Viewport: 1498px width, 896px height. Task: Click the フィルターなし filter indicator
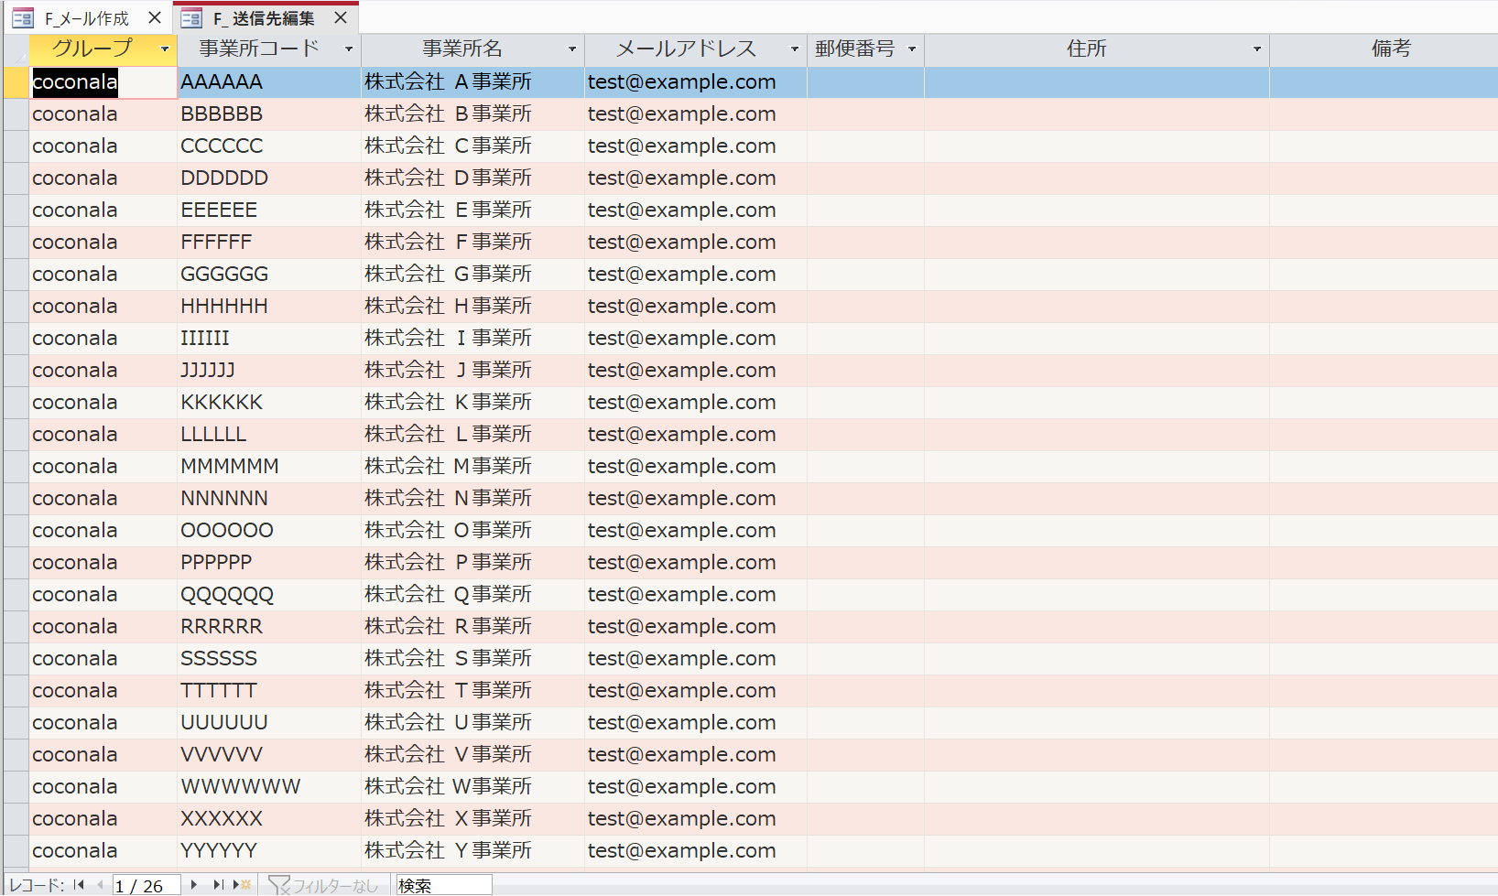[x=324, y=885]
